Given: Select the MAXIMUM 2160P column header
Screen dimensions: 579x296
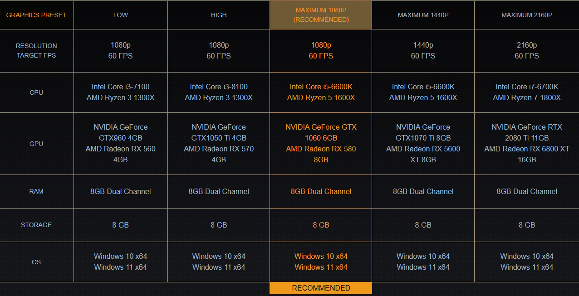Looking at the screenshot, I should click(527, 15).
